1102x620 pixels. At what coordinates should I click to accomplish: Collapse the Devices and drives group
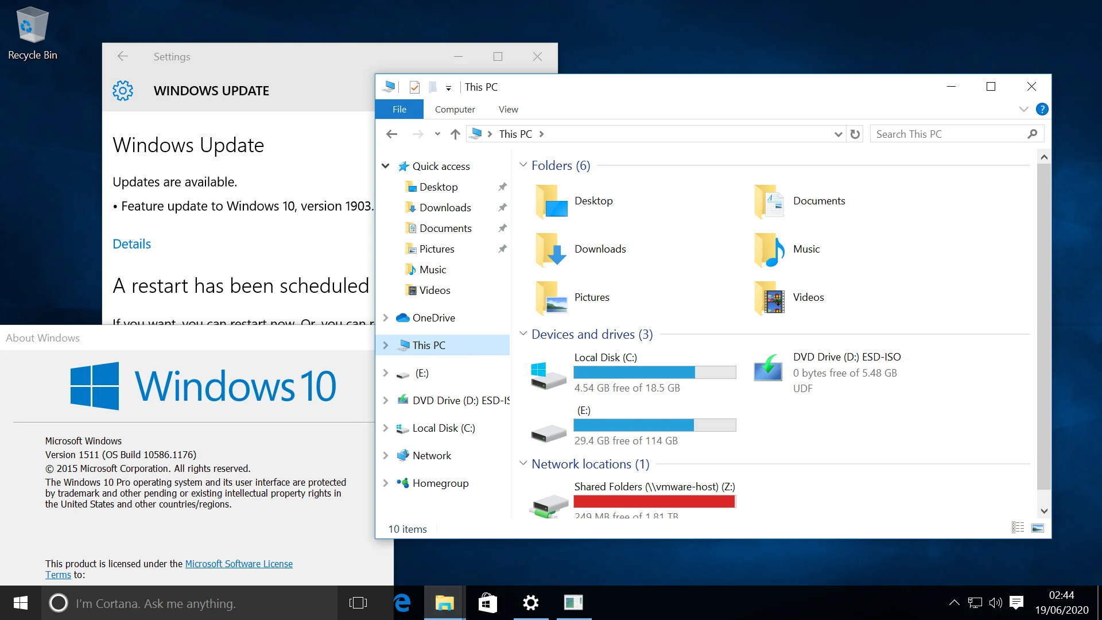click(523, 334)
